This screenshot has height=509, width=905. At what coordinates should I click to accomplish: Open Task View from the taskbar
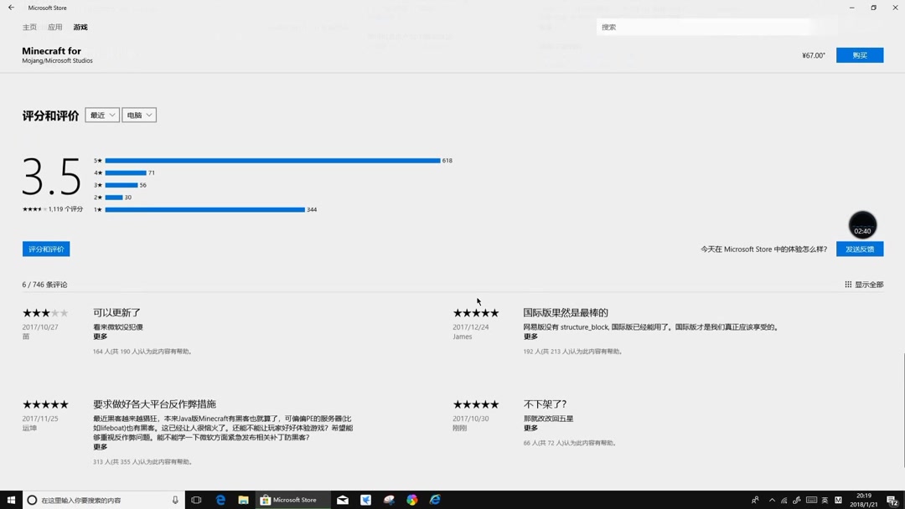click(196, 500)
